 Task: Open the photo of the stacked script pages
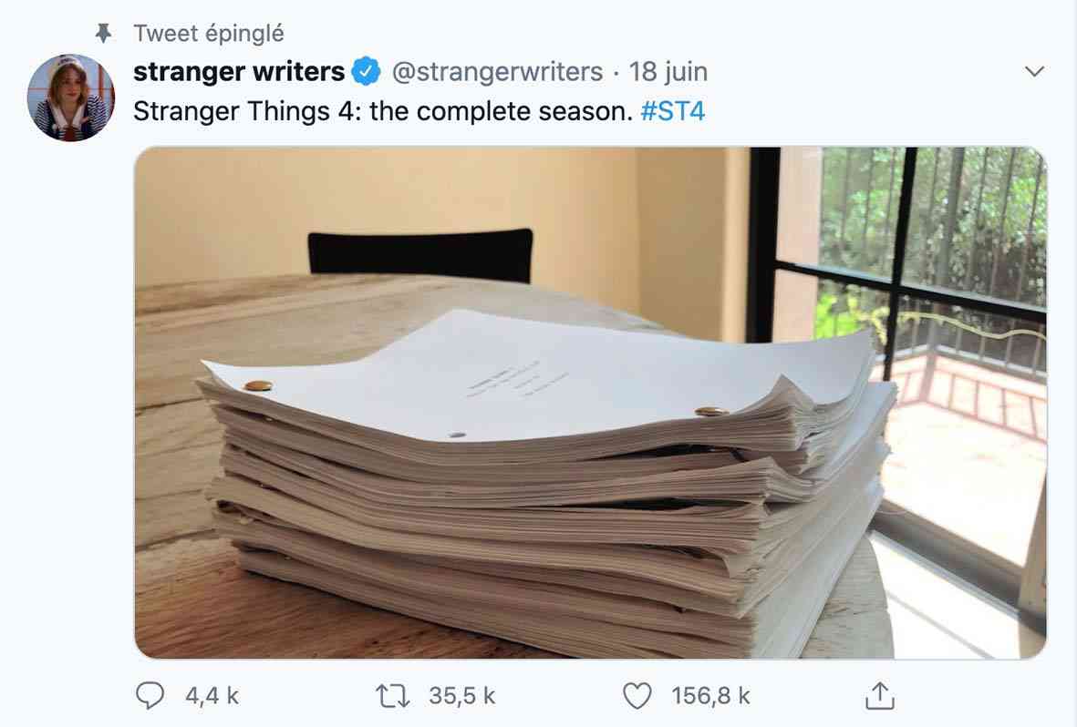tap(590, 403)
